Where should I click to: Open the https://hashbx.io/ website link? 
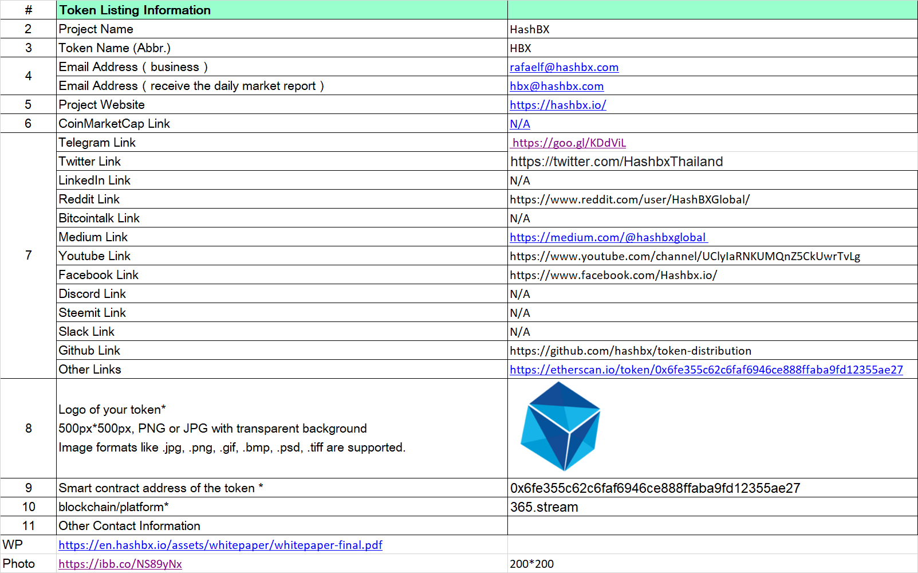tap(558, 105)
